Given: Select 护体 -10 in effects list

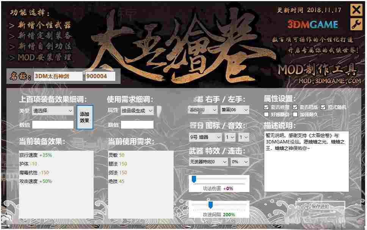Looking at the screenshot, I should 28,164.
